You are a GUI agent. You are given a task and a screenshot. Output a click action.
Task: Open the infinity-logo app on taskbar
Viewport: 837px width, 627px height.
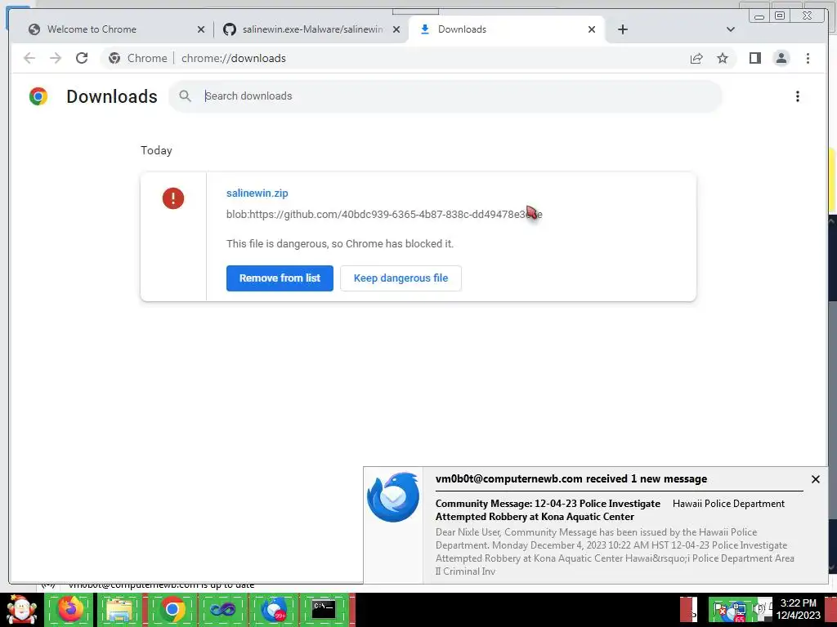tap(222, 610)
